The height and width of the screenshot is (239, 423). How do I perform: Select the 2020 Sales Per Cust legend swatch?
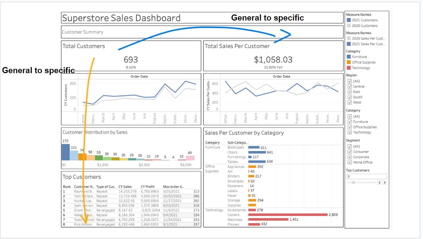point(349,38)
